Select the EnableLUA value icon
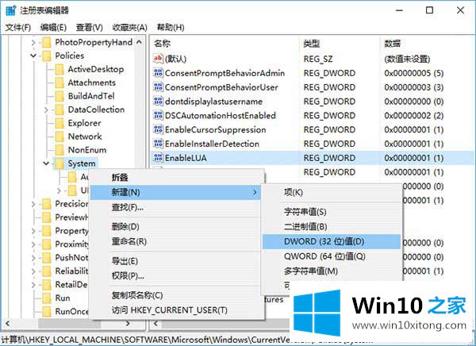Viewport: 476px width, 346px height. [x=158, y=158]
